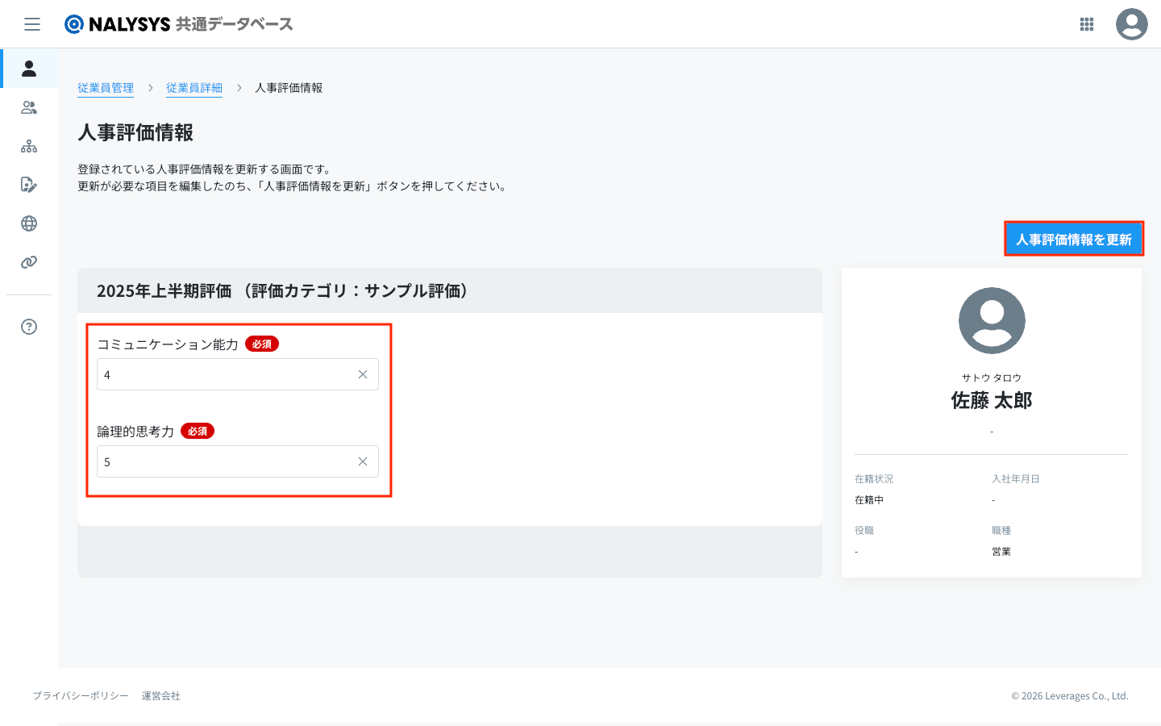The height and width of the screenshot is (726, 1161).
Task: Clear the 論理的思考力 field value
Action: (x=363, y=461)
